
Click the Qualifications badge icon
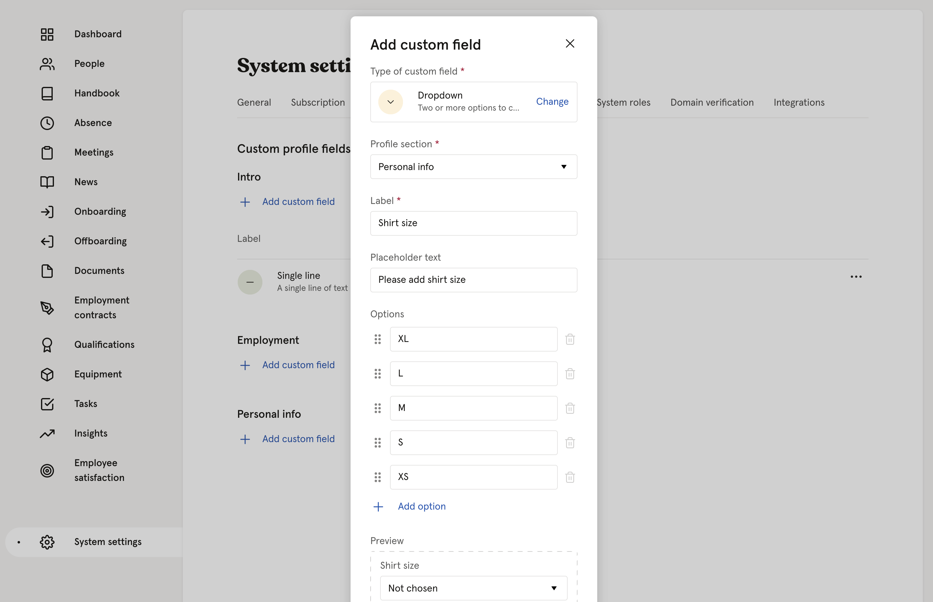47,345
